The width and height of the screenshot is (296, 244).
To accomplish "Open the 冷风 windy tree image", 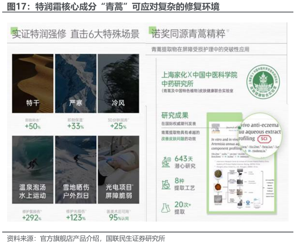I will 119,83.
